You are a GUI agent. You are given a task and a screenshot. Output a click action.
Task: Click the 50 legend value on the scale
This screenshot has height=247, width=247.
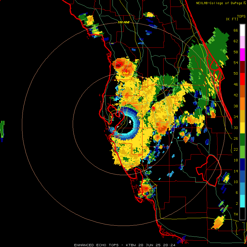click(236, 74)
